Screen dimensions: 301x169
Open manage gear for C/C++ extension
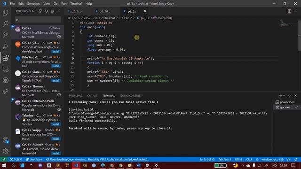tap(59, 37)
